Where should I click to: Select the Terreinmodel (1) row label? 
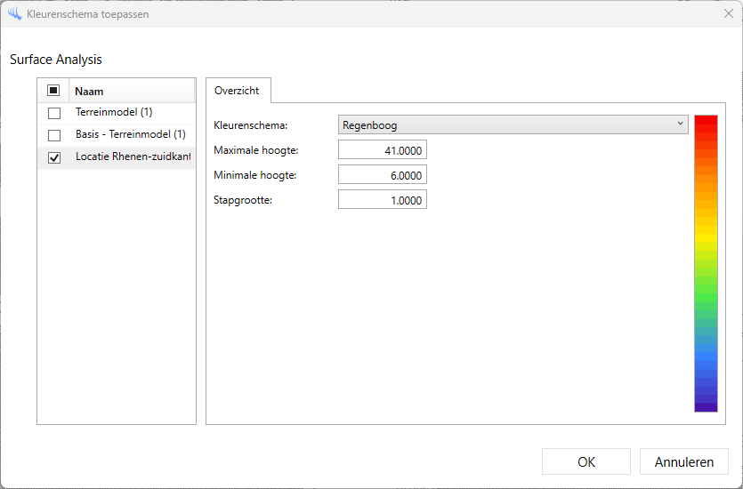[x=114, y=113]
